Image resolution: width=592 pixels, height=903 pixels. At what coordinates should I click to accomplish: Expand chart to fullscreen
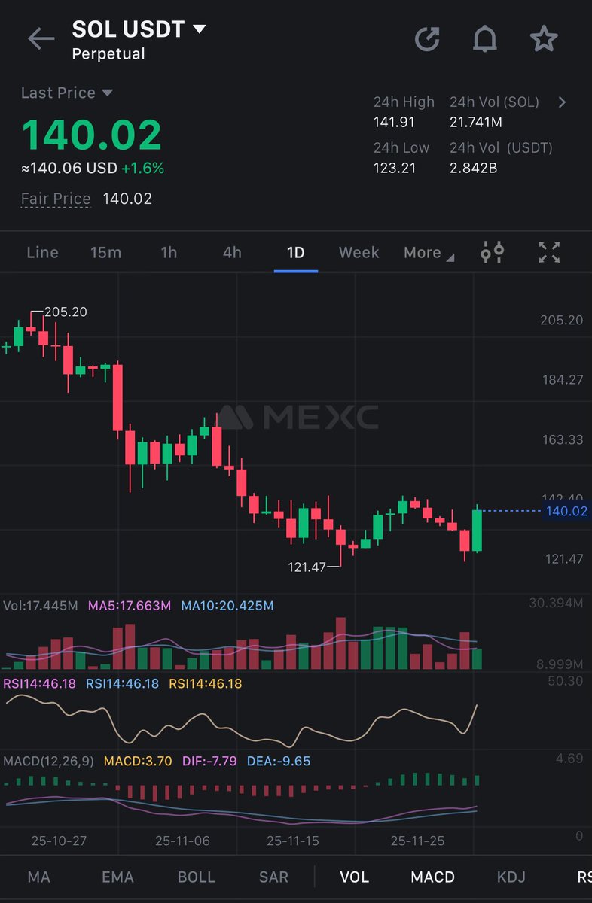coord(550,253)
